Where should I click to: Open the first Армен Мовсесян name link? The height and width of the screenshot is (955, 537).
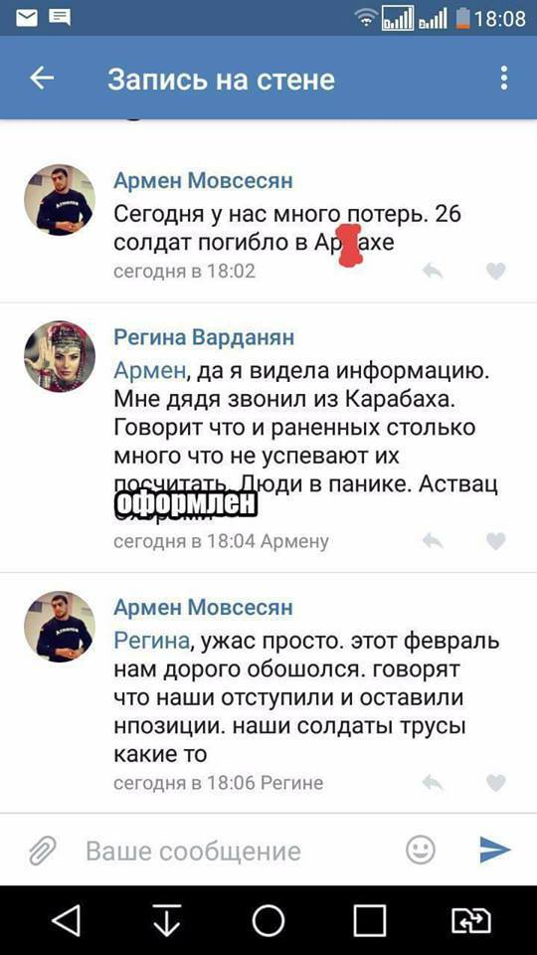coord(203,180)
